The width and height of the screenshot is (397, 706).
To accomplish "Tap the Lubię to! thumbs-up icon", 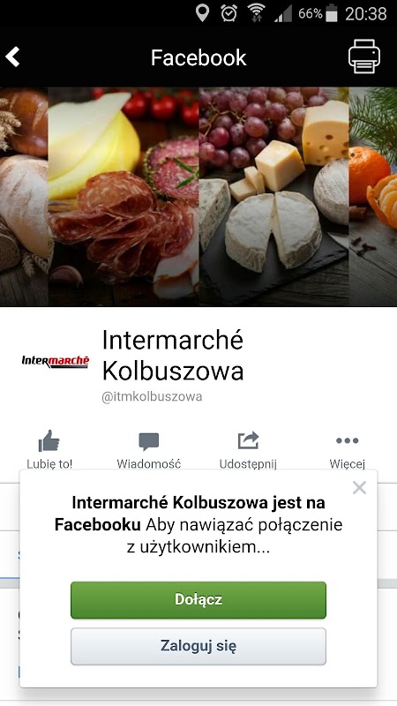I will (49, 440).
